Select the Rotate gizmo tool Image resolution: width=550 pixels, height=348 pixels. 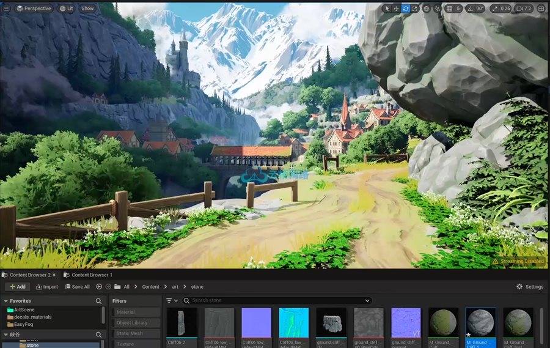[406, 9]
